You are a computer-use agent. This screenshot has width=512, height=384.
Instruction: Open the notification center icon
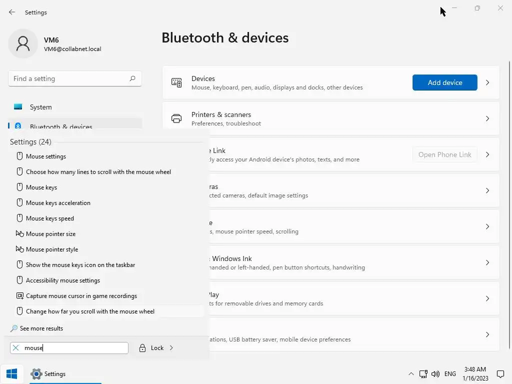pos(500,373)
